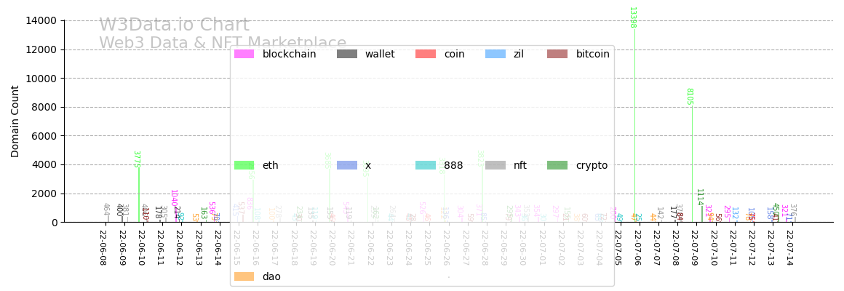
Task: Click the 22-07-14 date tick label
Action: [x=789, y=247]
